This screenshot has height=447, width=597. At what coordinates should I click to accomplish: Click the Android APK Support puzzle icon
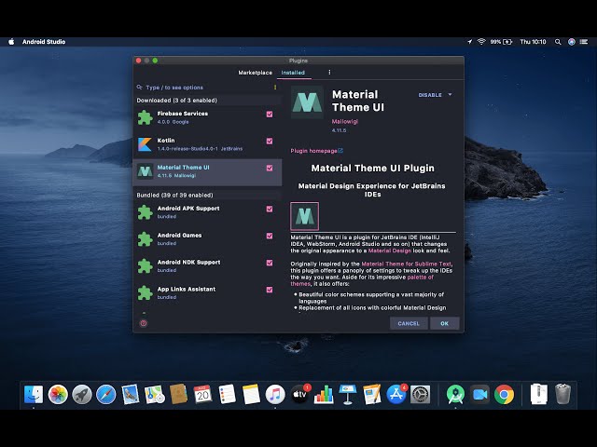pos(146,212)
